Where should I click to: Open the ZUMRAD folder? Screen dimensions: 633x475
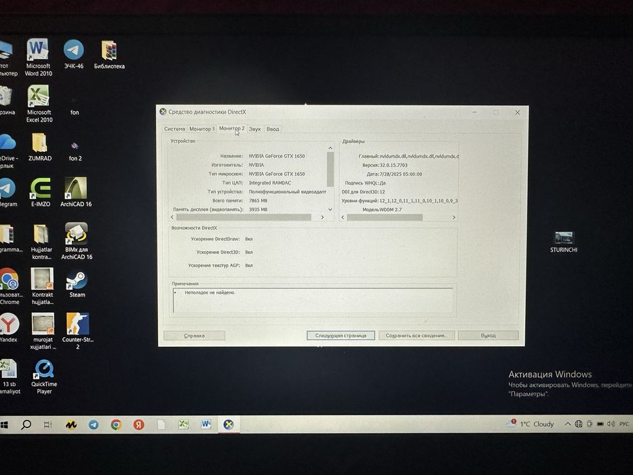39,147
